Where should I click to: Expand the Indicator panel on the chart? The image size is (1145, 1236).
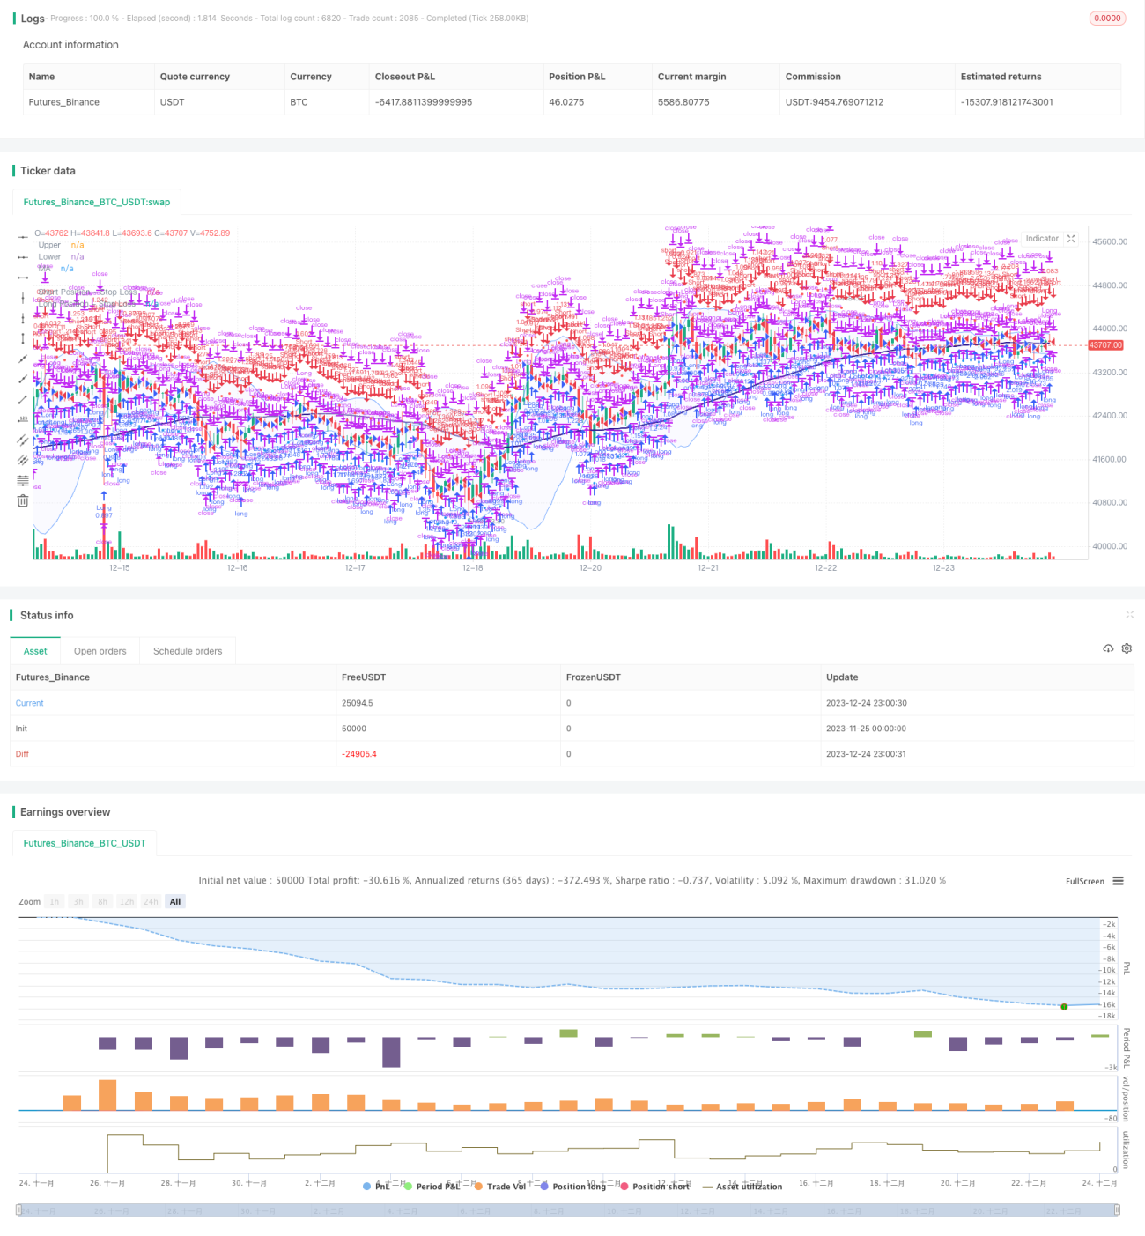pyautogui.click(x=1071, y=239)
